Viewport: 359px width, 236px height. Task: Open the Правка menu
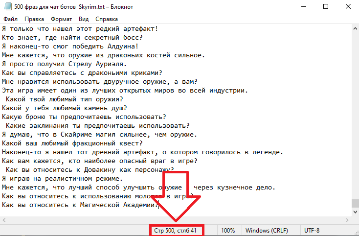click(x=34, y=19)
